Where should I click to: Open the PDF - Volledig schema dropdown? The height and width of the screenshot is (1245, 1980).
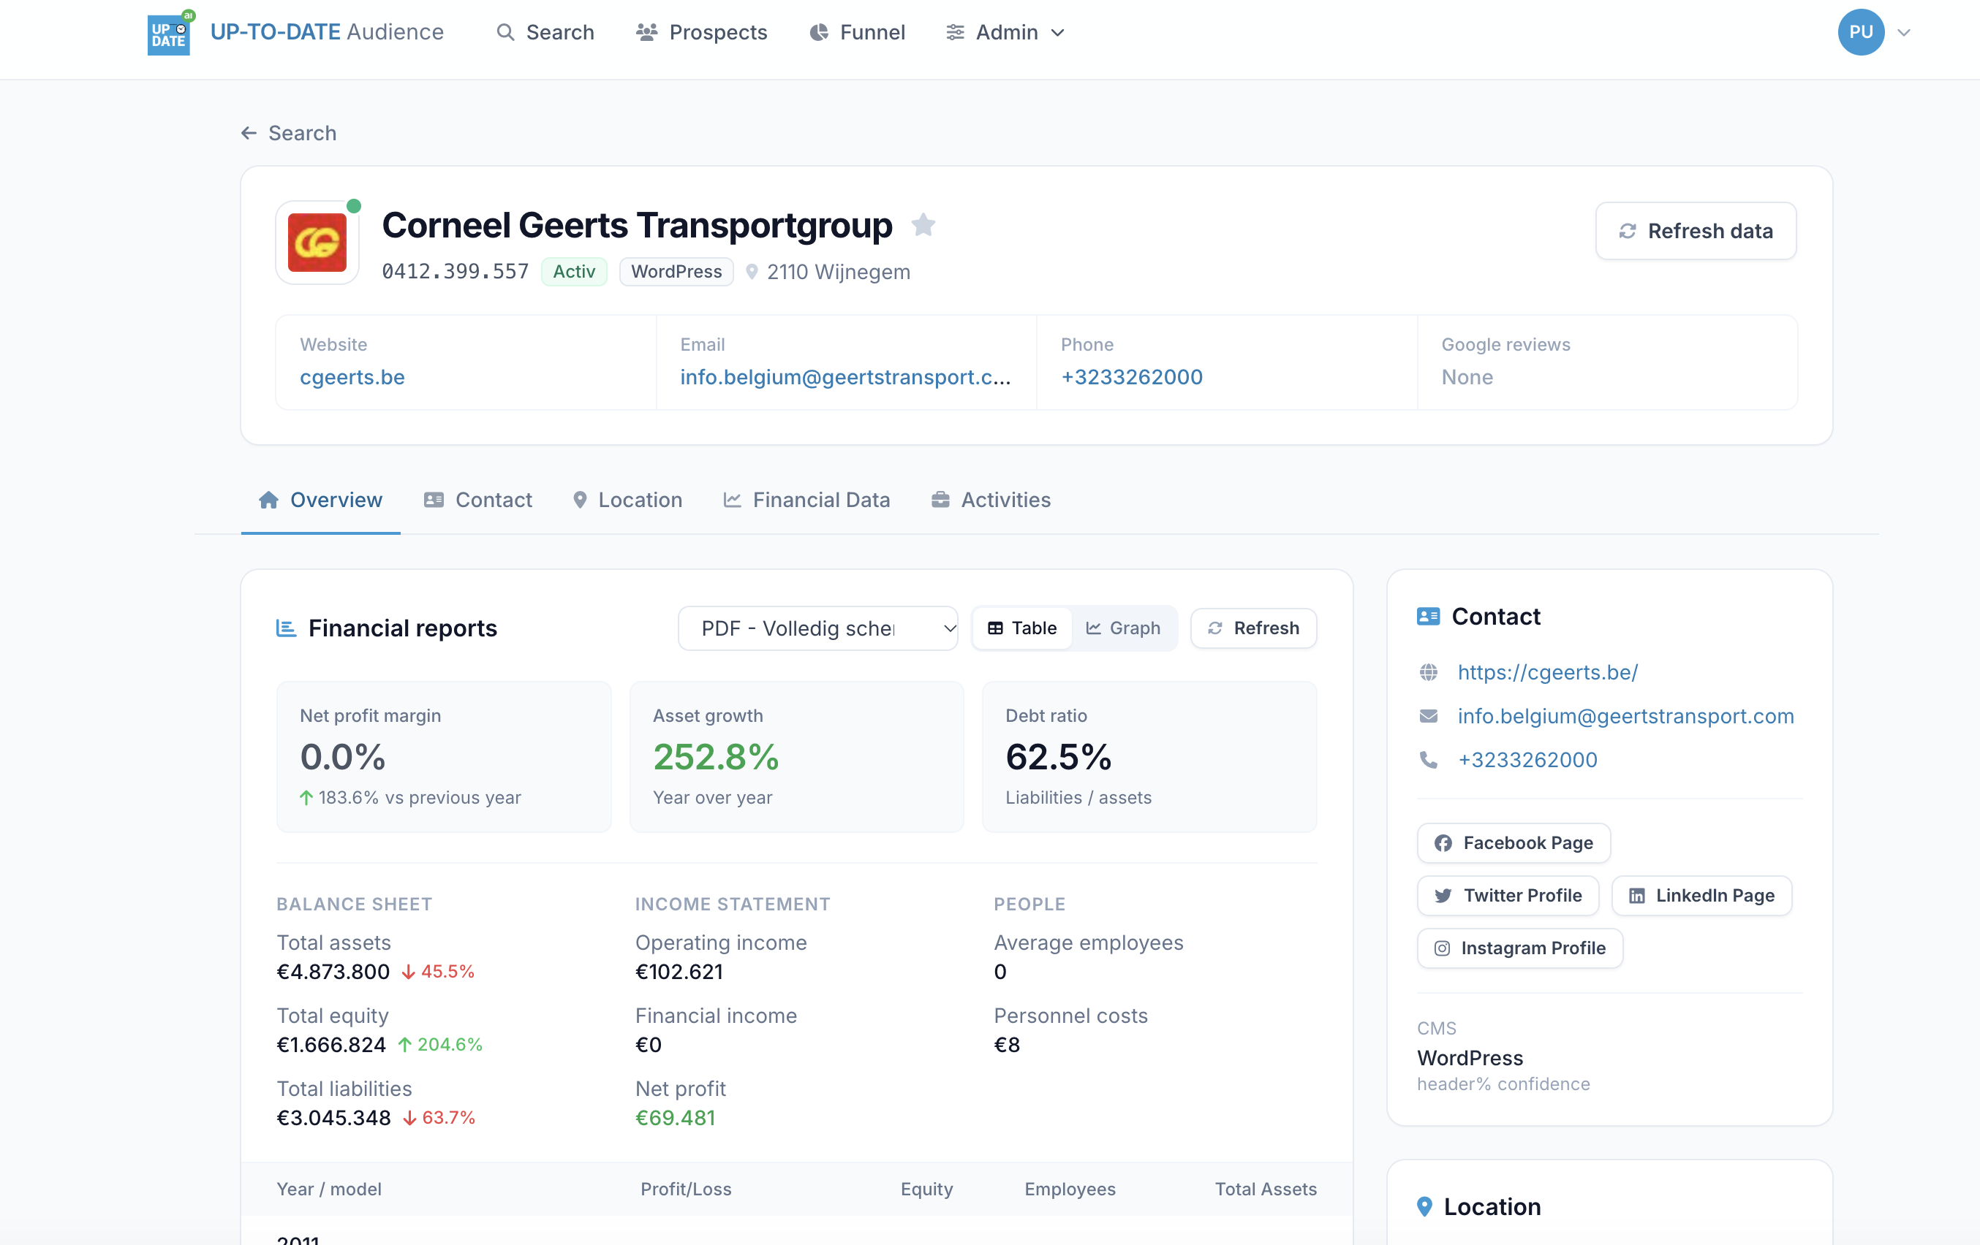[x=818, y=628]
